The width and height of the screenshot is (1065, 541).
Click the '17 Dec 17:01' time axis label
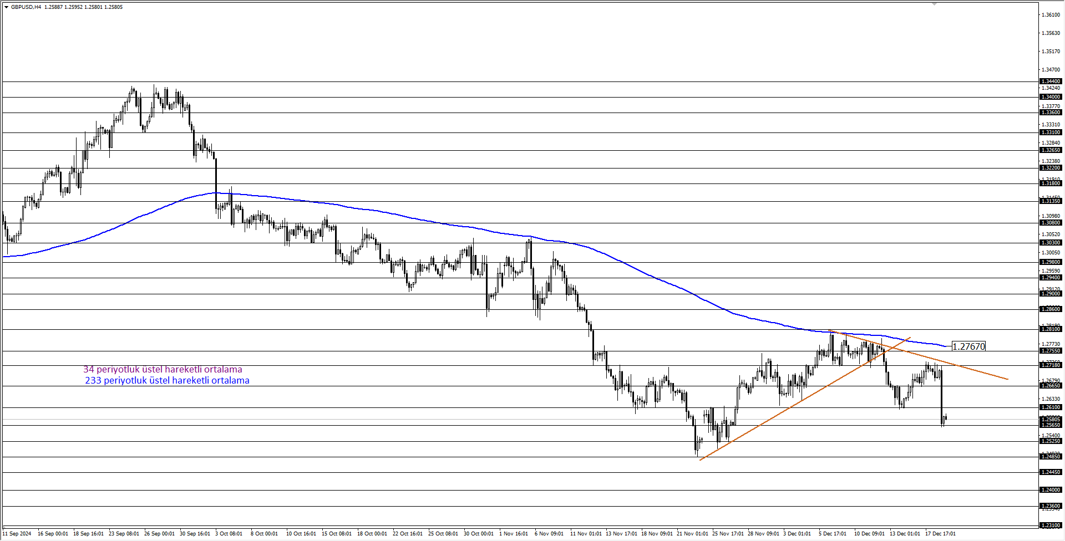(940, 534)
